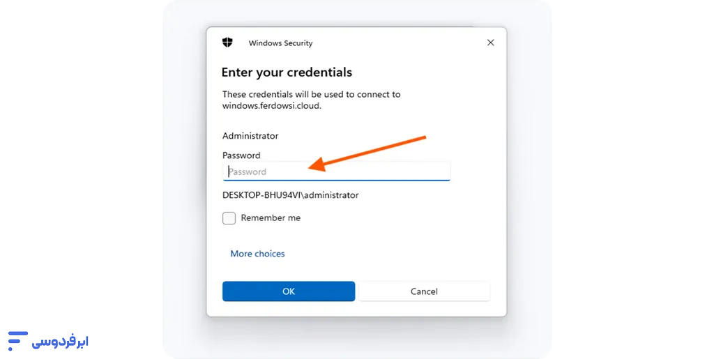Click the Remember me label text
Viewport: 714px width, 359px height.
pyautogui.click(x=271, y=218)
